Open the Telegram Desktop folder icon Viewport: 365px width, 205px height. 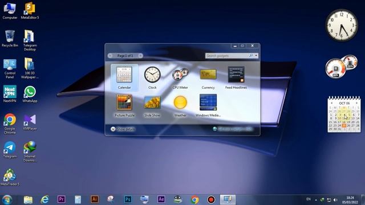point(30,40)
